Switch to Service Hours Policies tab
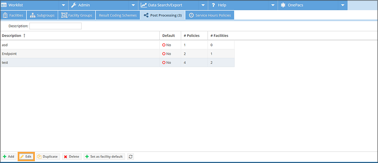Image resolution: width=378 pixels, height=163 pixels. [210, 15]
